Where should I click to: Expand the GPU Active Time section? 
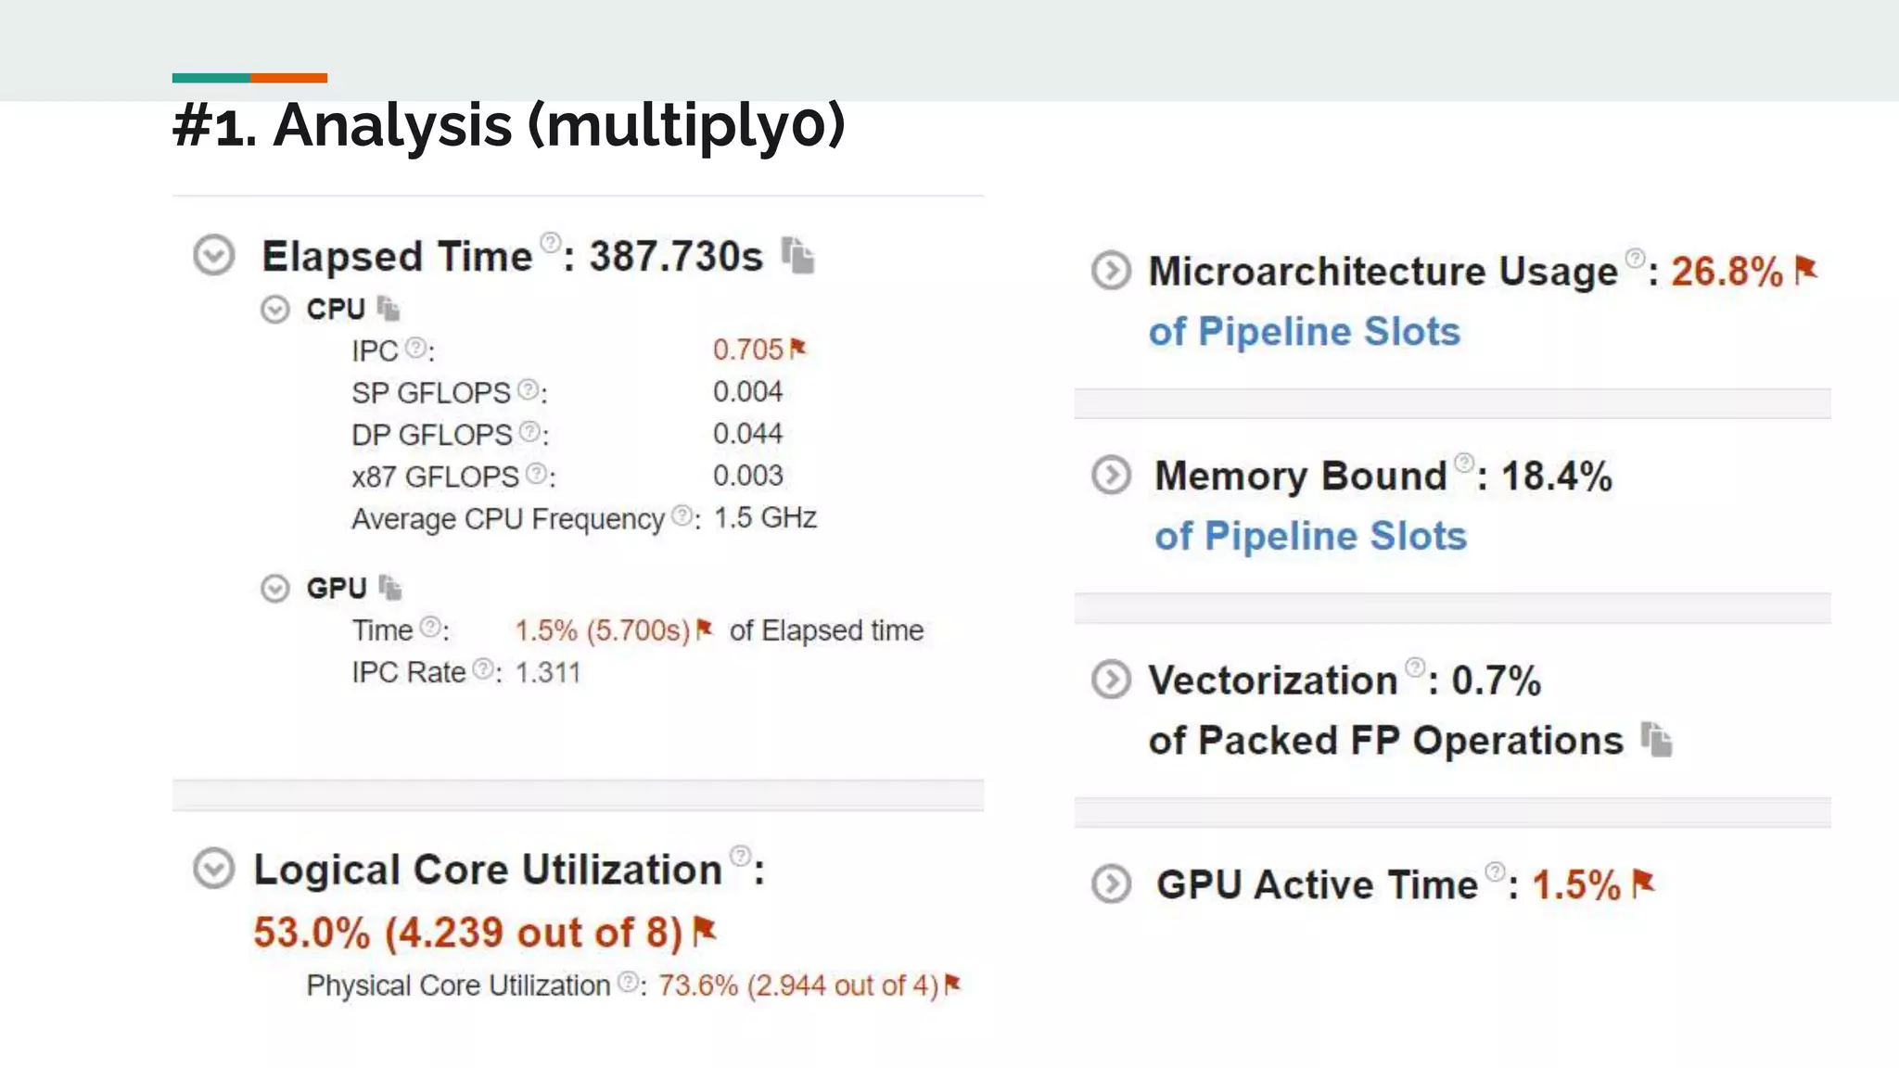tap(1111, 884)
